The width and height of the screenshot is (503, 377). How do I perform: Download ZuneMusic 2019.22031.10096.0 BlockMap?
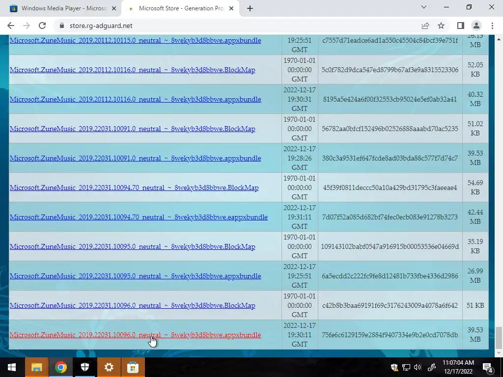click(133, 305)
